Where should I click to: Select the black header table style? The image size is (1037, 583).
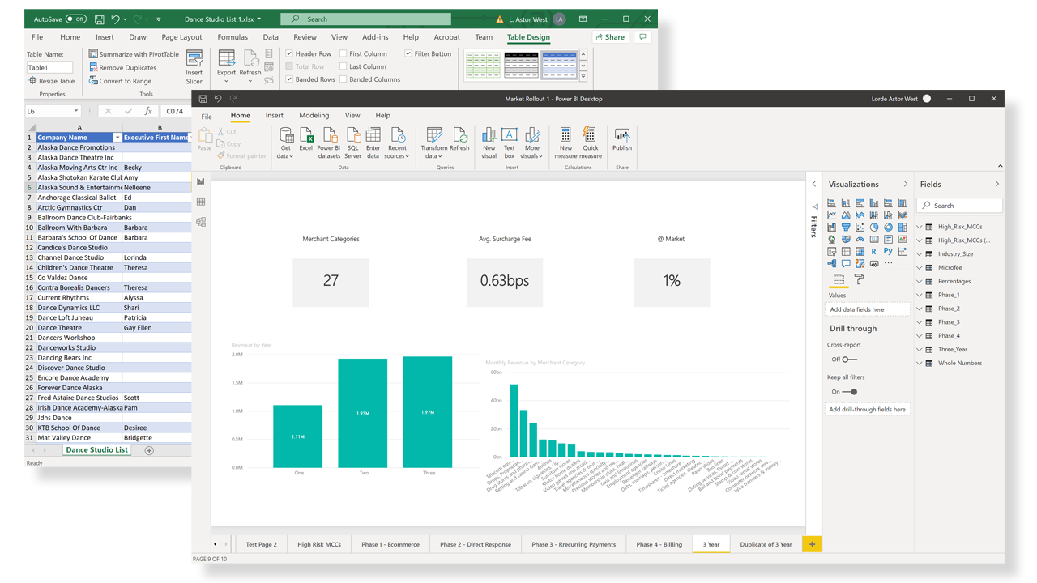[x=521, y=65]
